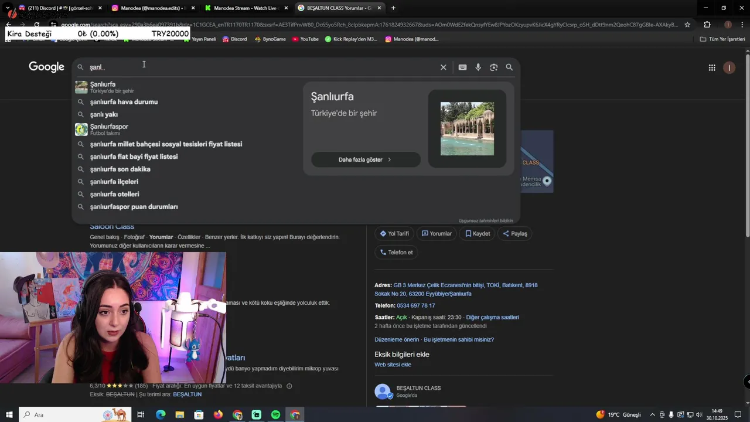Open the Google account avatar
The image size is (750, 422).
pos(729,67)
